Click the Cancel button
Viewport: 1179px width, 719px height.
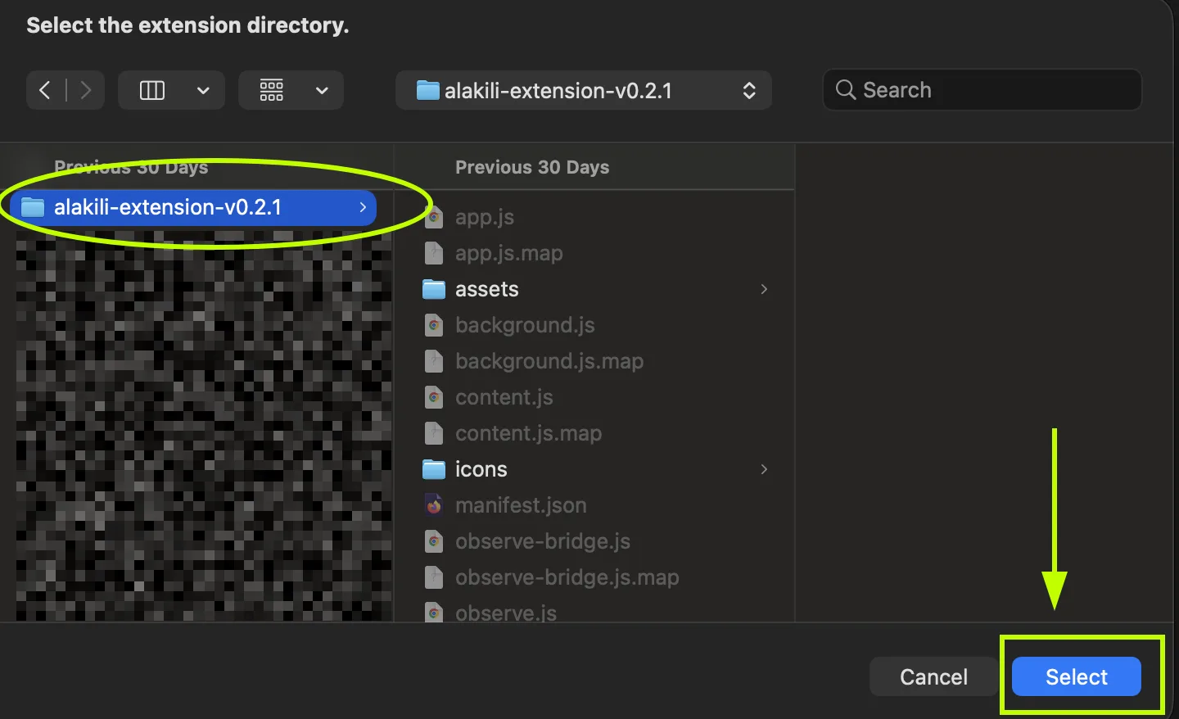[x=933, y=676]
